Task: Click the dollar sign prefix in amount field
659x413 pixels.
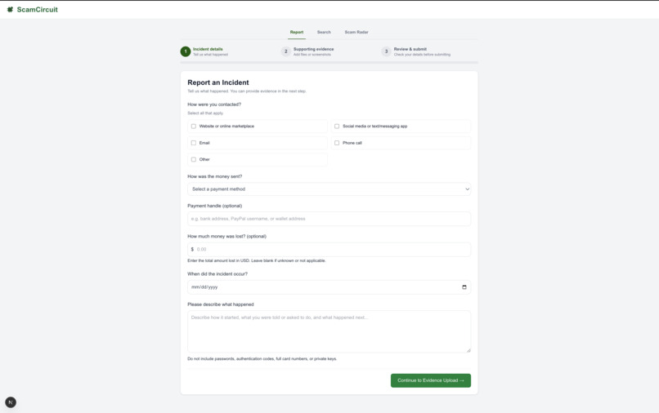Action: (192, 249)
